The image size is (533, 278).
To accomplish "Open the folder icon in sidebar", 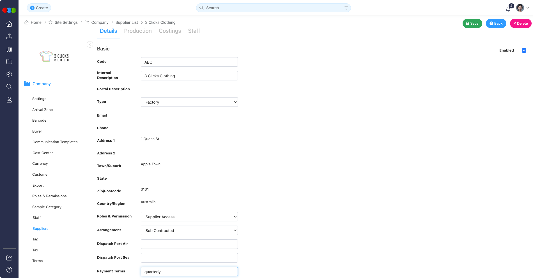I will (9, 62).
